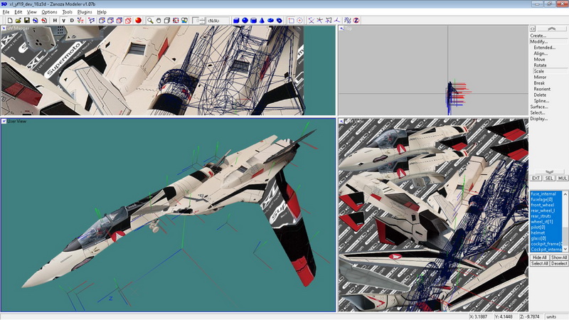Select the Pan hand tool

coord(159,21)
